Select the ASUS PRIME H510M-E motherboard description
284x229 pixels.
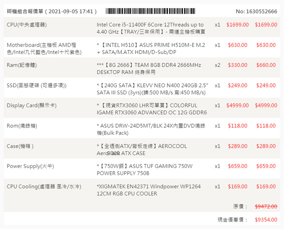click(151, 49)
